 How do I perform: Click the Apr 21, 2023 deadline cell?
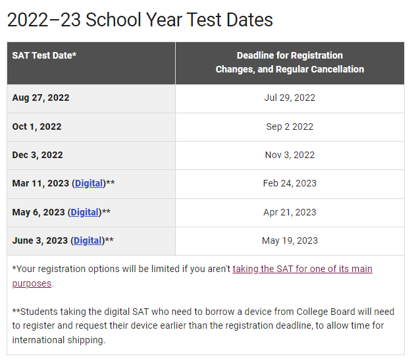pos(290,212)
